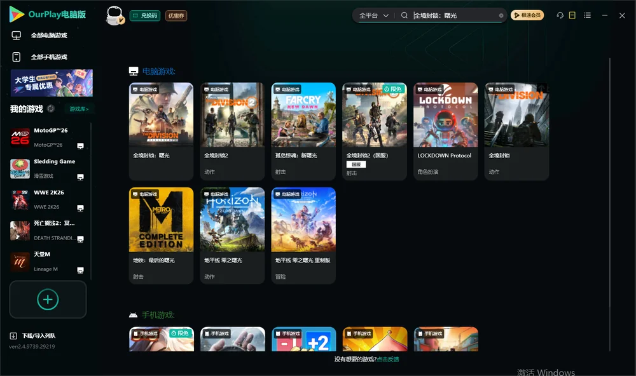Image resolution: width=636 pixels, height=376 pixels.
Task: Open the 游戏库 library link
Action: click(79, 109)
